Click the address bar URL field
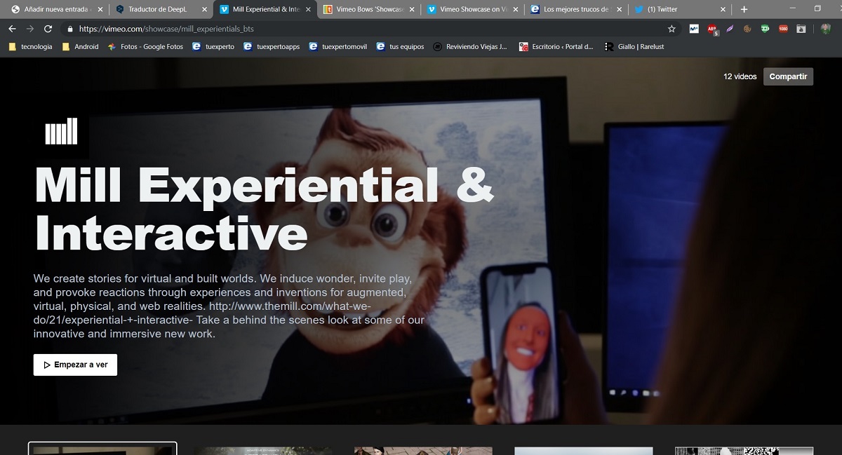Screen dimensions: 842x455 click(351, 29)
